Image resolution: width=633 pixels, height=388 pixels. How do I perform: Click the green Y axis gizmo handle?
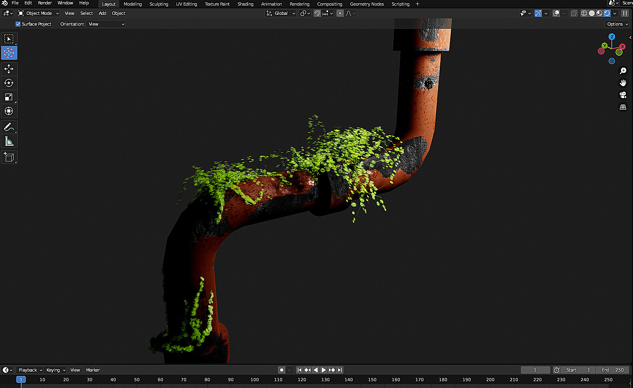click(605, 46)
